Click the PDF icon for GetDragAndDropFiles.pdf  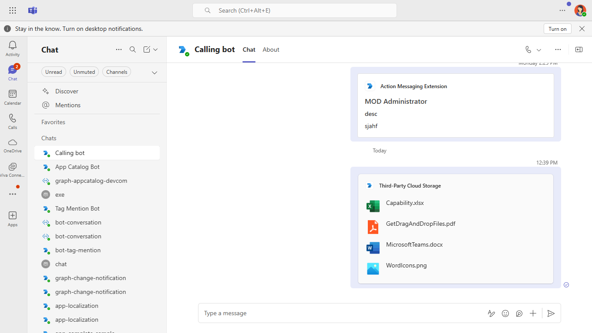[x=373, y=227]
